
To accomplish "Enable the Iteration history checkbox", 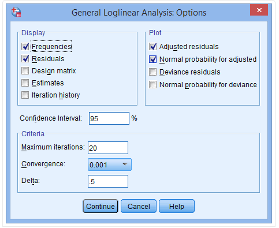I will pos(25,95).
